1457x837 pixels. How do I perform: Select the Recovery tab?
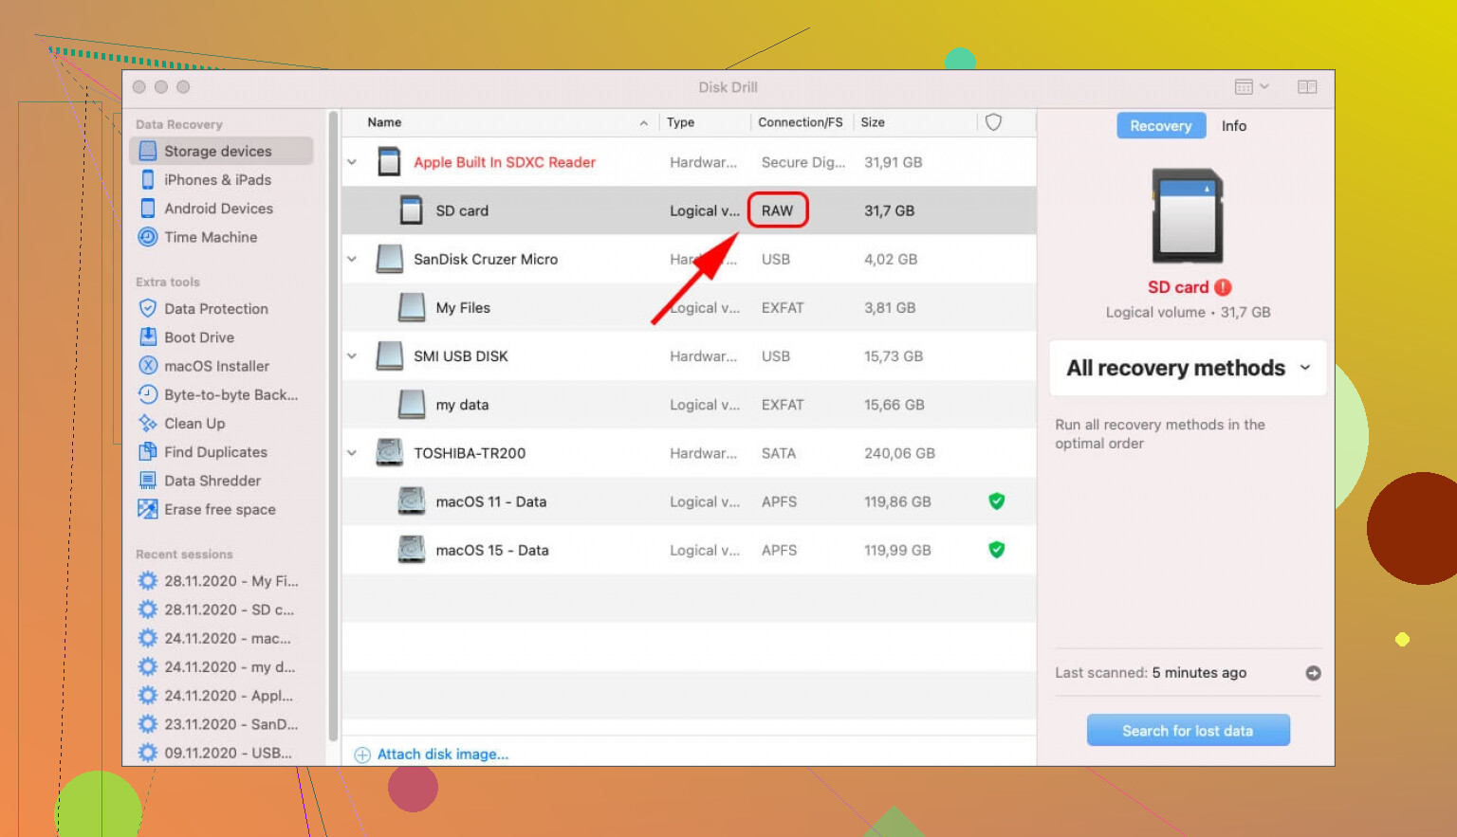coord(1160,126)
